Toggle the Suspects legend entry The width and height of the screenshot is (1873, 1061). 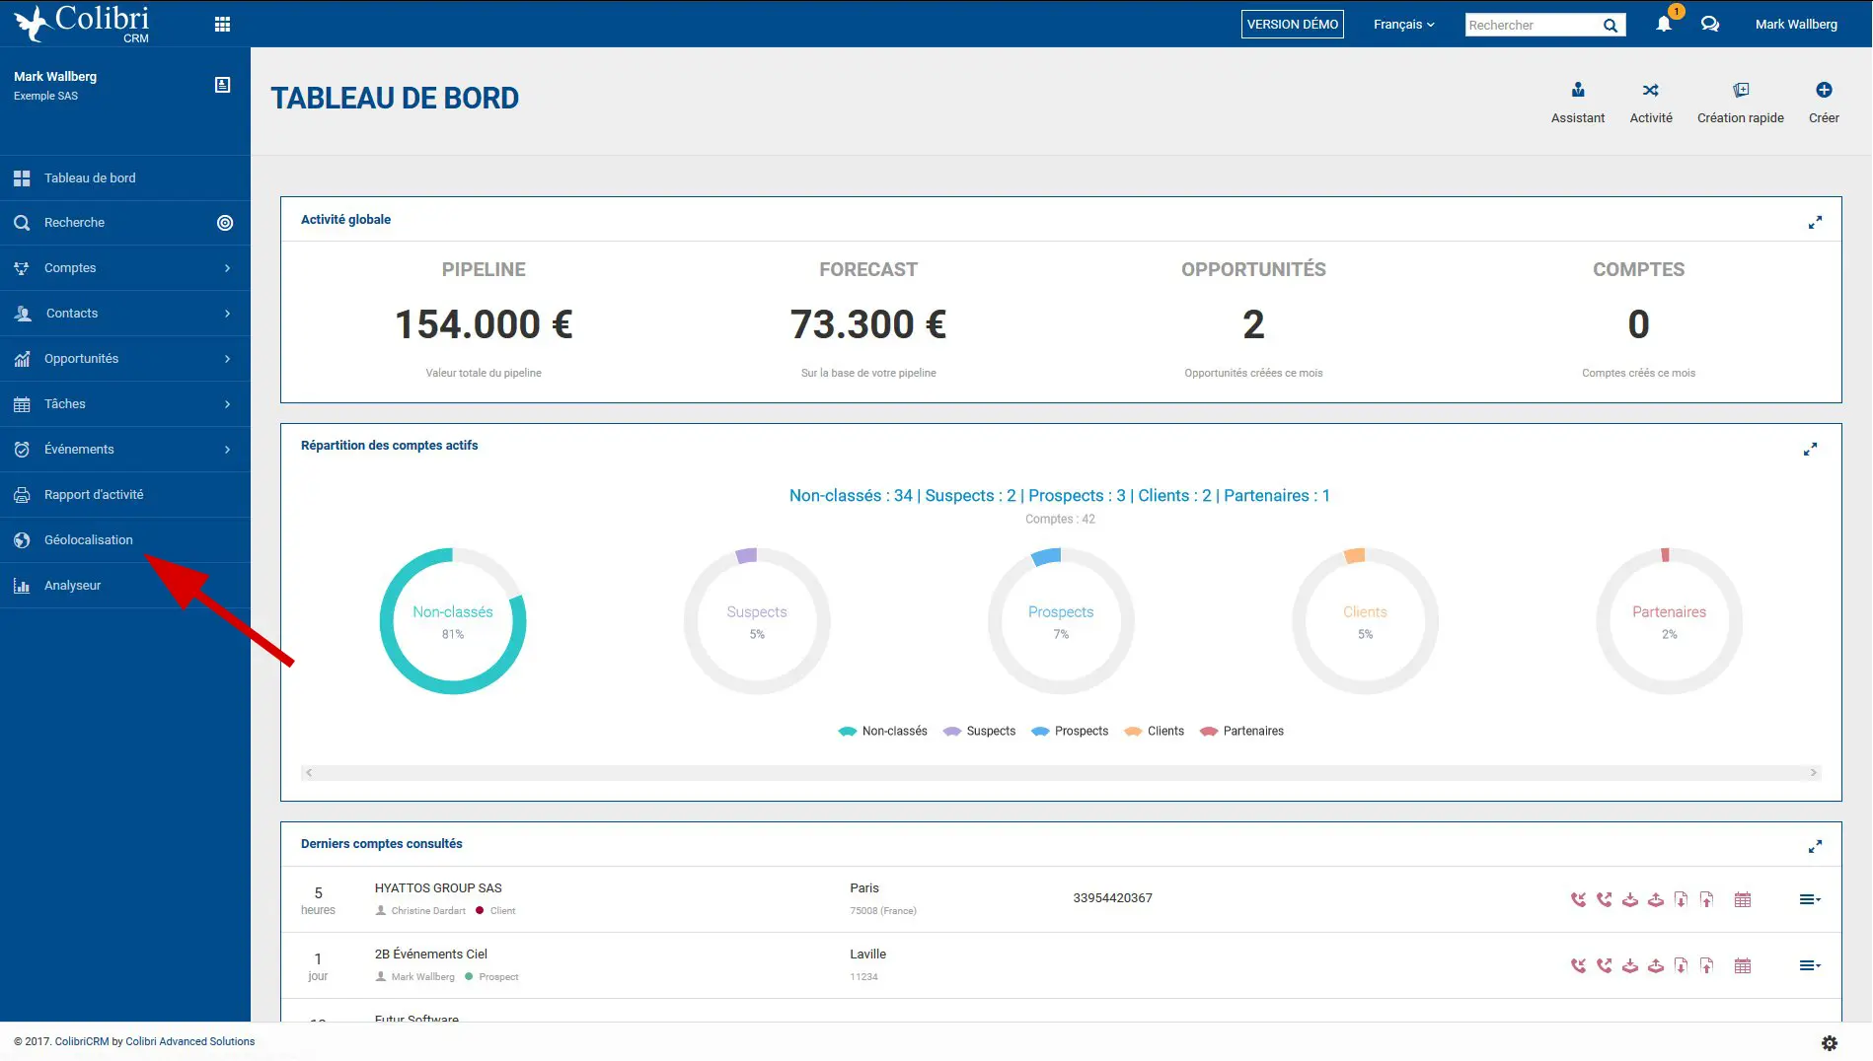coord(979,732)
